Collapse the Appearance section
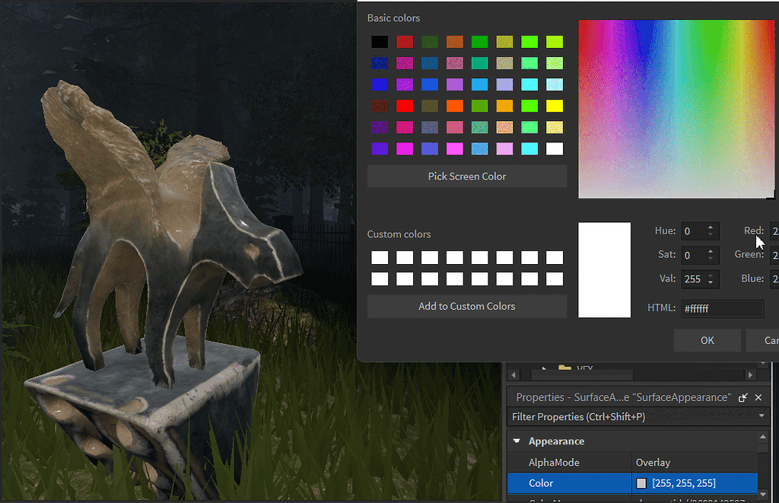 [x=517, y=441]
